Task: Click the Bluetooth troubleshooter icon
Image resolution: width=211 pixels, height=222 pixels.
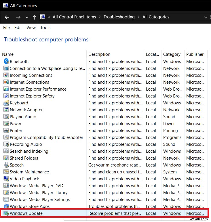Action: (x=6, y=61)
